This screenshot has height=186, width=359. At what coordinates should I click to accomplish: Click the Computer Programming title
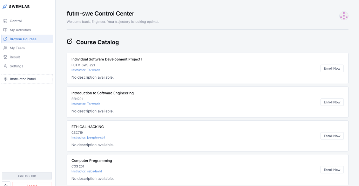92,161
